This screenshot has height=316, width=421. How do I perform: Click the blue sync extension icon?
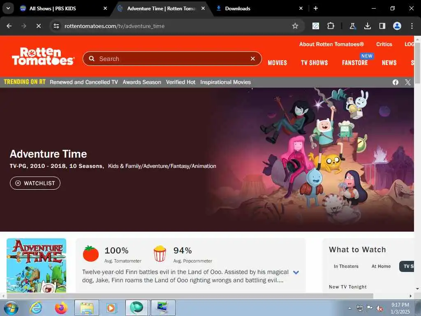coord(316,26)
